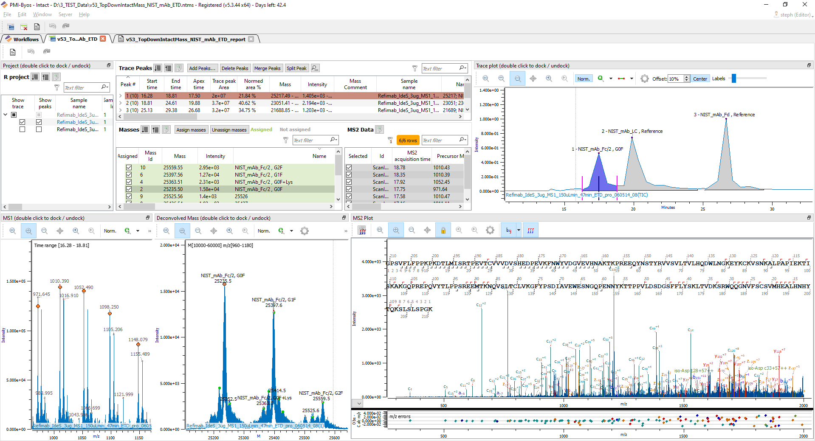Collapse Project sample tree parent row
The height and width of the screenshot is (441, 815).
5,115
